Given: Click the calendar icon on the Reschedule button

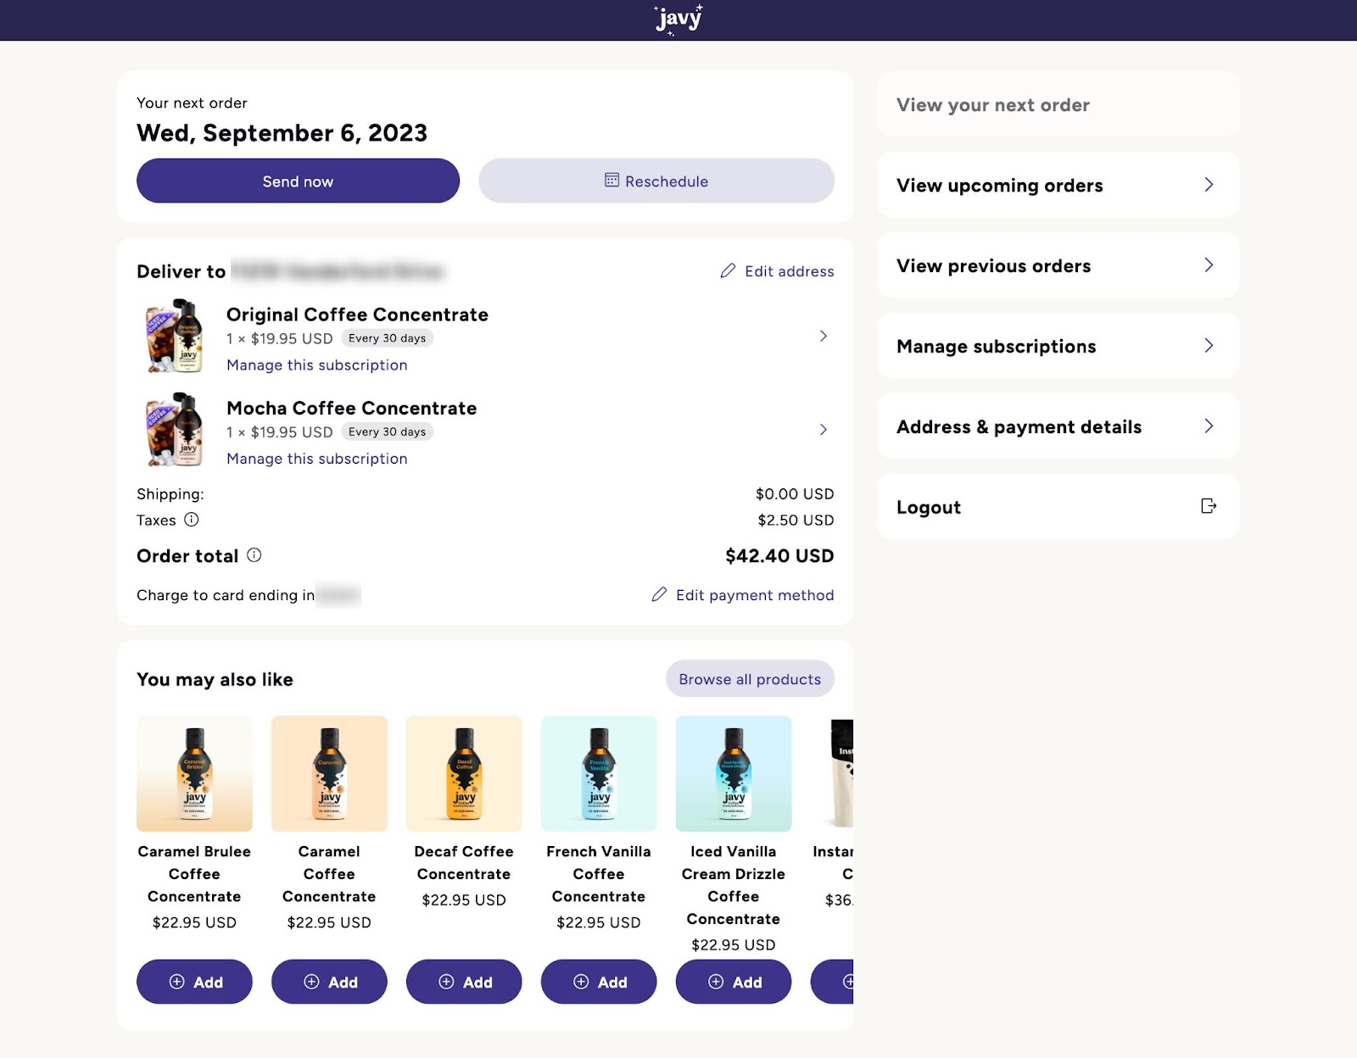Looking at the screenshot, I should pyautogui.click(x=611, y=181).
